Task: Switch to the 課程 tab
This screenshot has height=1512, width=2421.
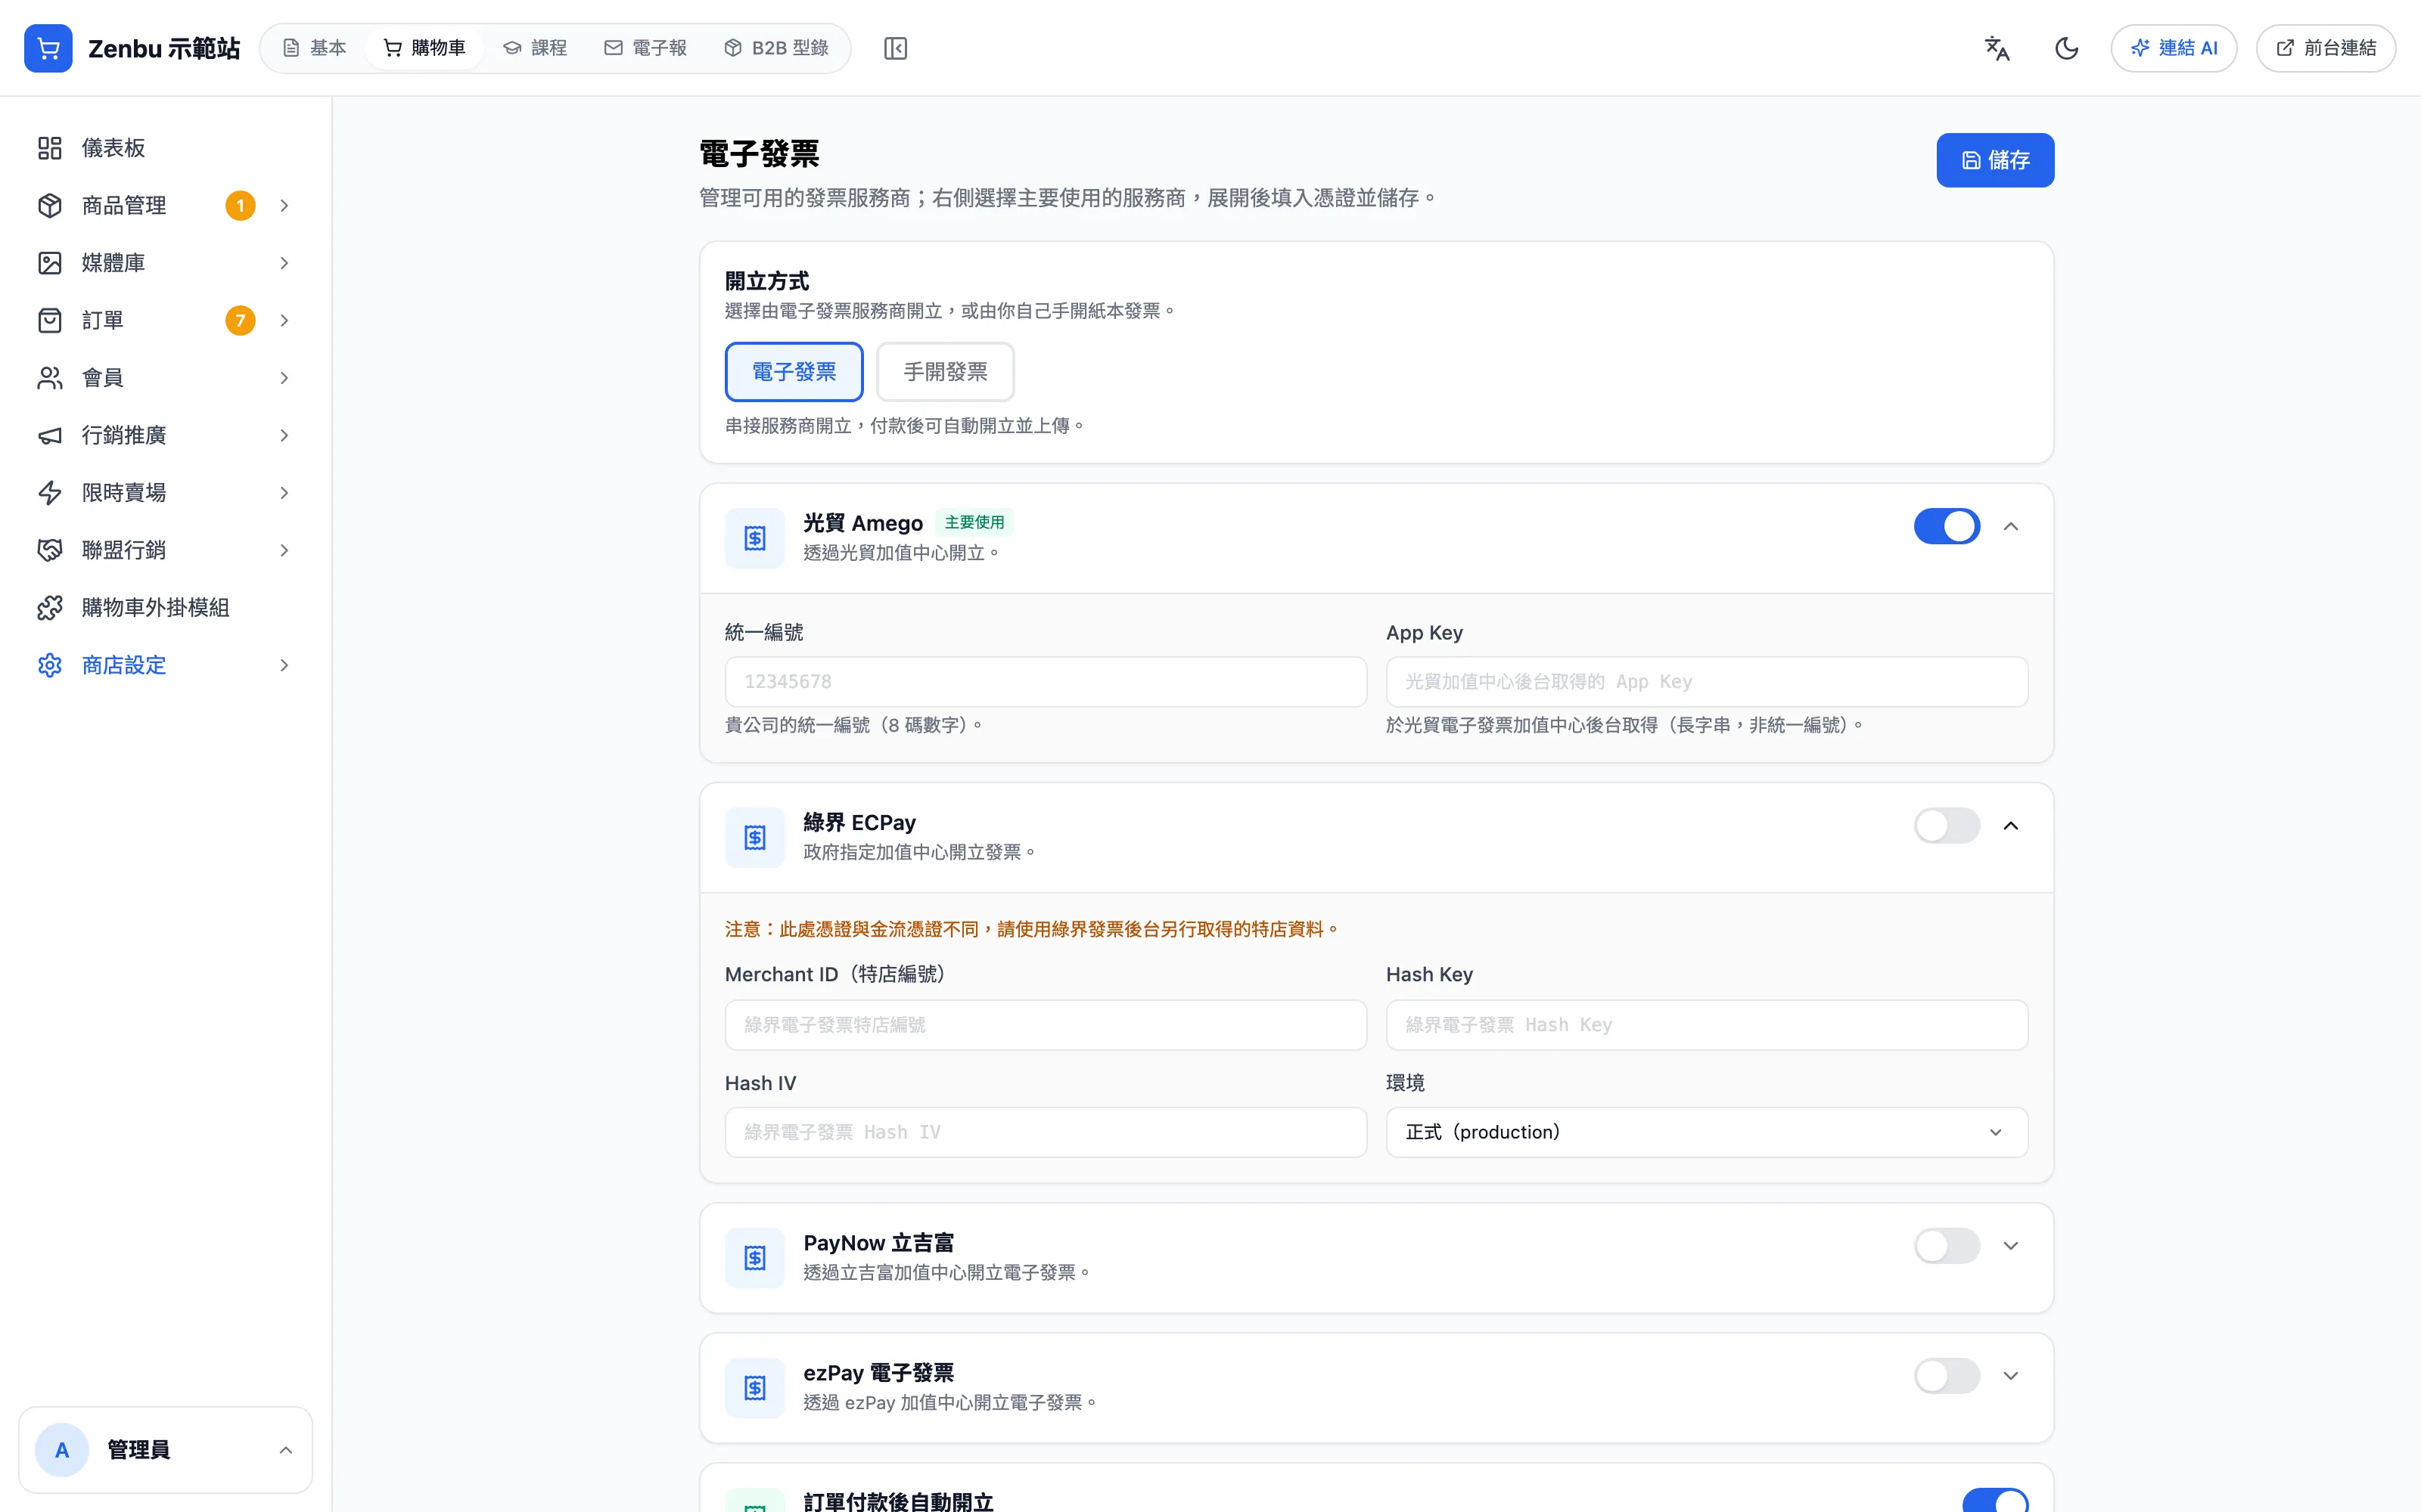Action: tap(535, 48)
